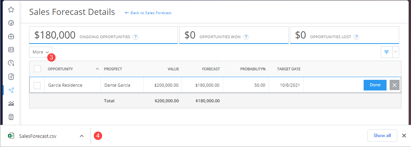Click the Excel icon of SalesForecast.csv

[11, 136]
